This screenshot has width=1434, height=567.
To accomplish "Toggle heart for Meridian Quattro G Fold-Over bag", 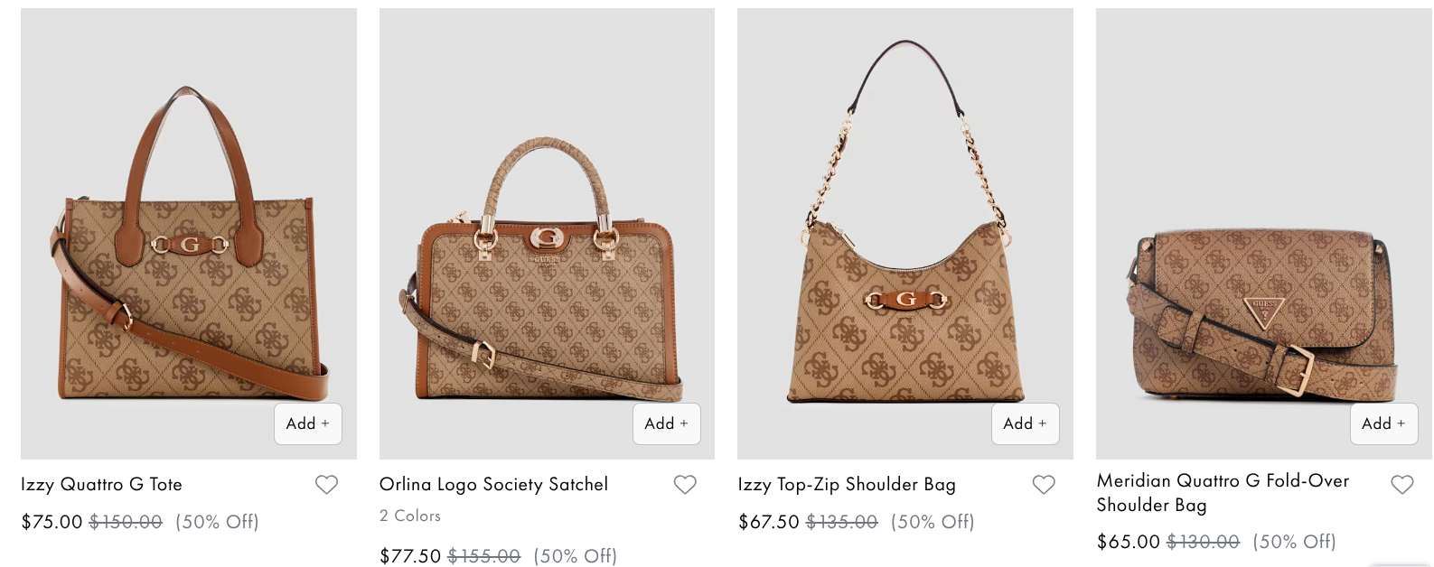I will (x=1401, y=485).
